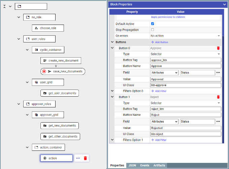Click the Button 0 UI Class field
Image resolution: width=229 pixels, height=169 pixels.
(185, 85)
